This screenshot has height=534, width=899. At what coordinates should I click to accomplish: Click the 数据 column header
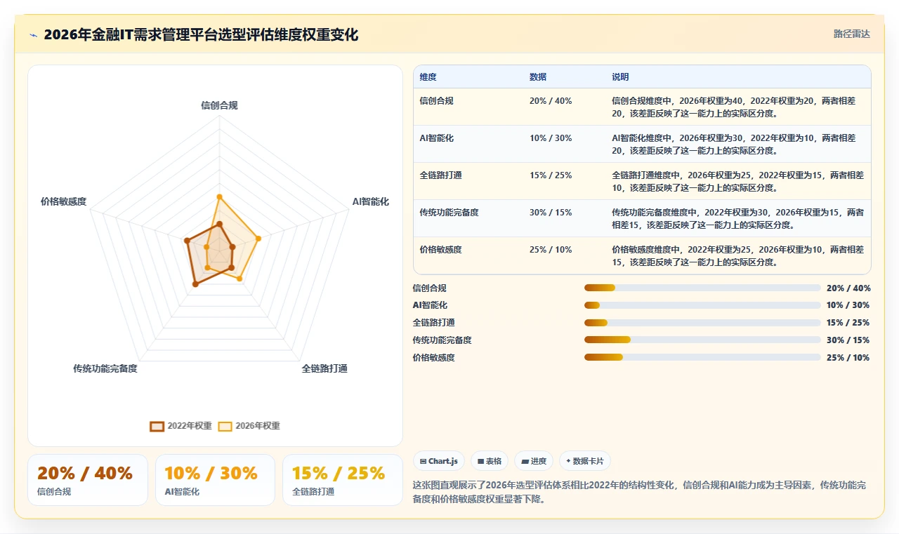pyautogui.click(x=538, y=77)
